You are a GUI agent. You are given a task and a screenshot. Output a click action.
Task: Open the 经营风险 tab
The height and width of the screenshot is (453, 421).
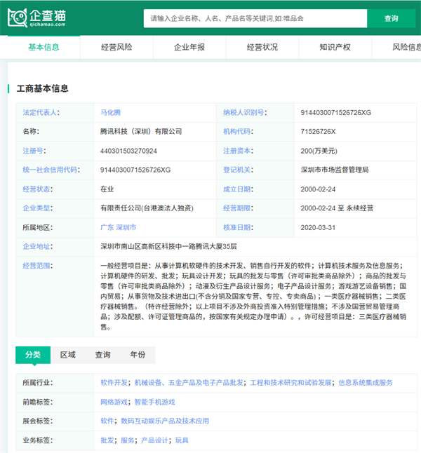point(116,47)
